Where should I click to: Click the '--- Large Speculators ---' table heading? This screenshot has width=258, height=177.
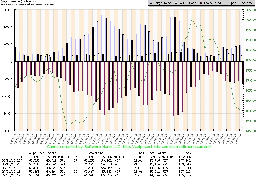pos(42,153)
